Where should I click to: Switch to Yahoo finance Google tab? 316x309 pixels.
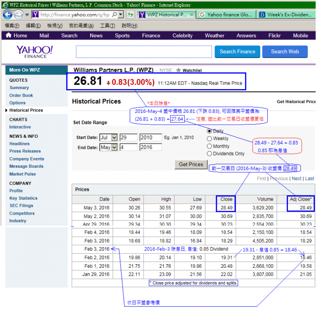226,15
